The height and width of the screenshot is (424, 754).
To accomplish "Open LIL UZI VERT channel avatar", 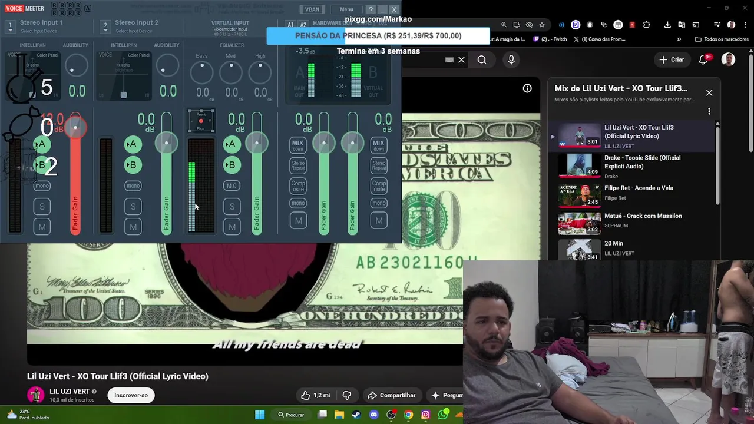I will [36, 395].
